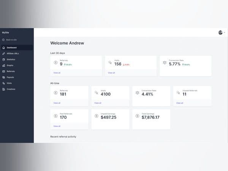The image size is (228, 171).
Task: Select Graphs in the sidebar
Action: (x=10, y=66)
